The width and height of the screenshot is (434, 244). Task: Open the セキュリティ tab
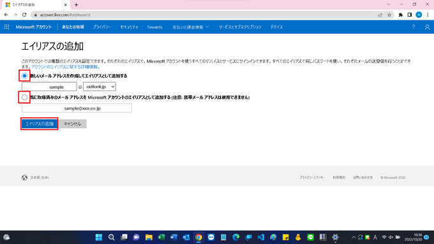coord(129,27)
